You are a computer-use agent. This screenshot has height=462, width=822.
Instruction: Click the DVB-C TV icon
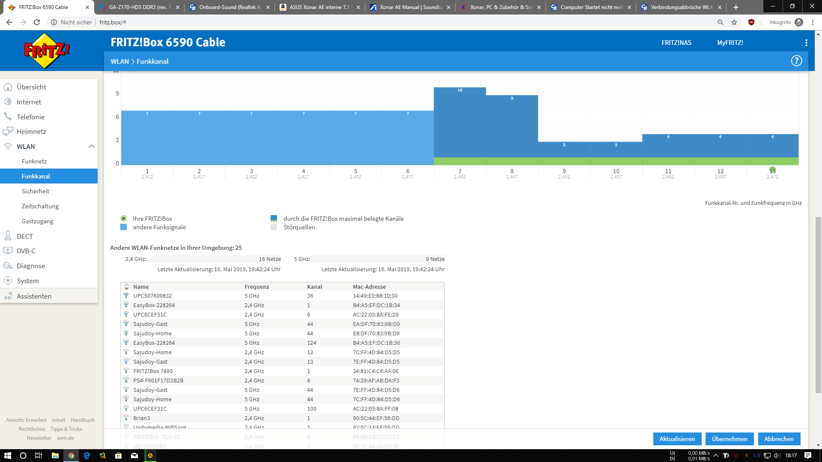[8, 251]
